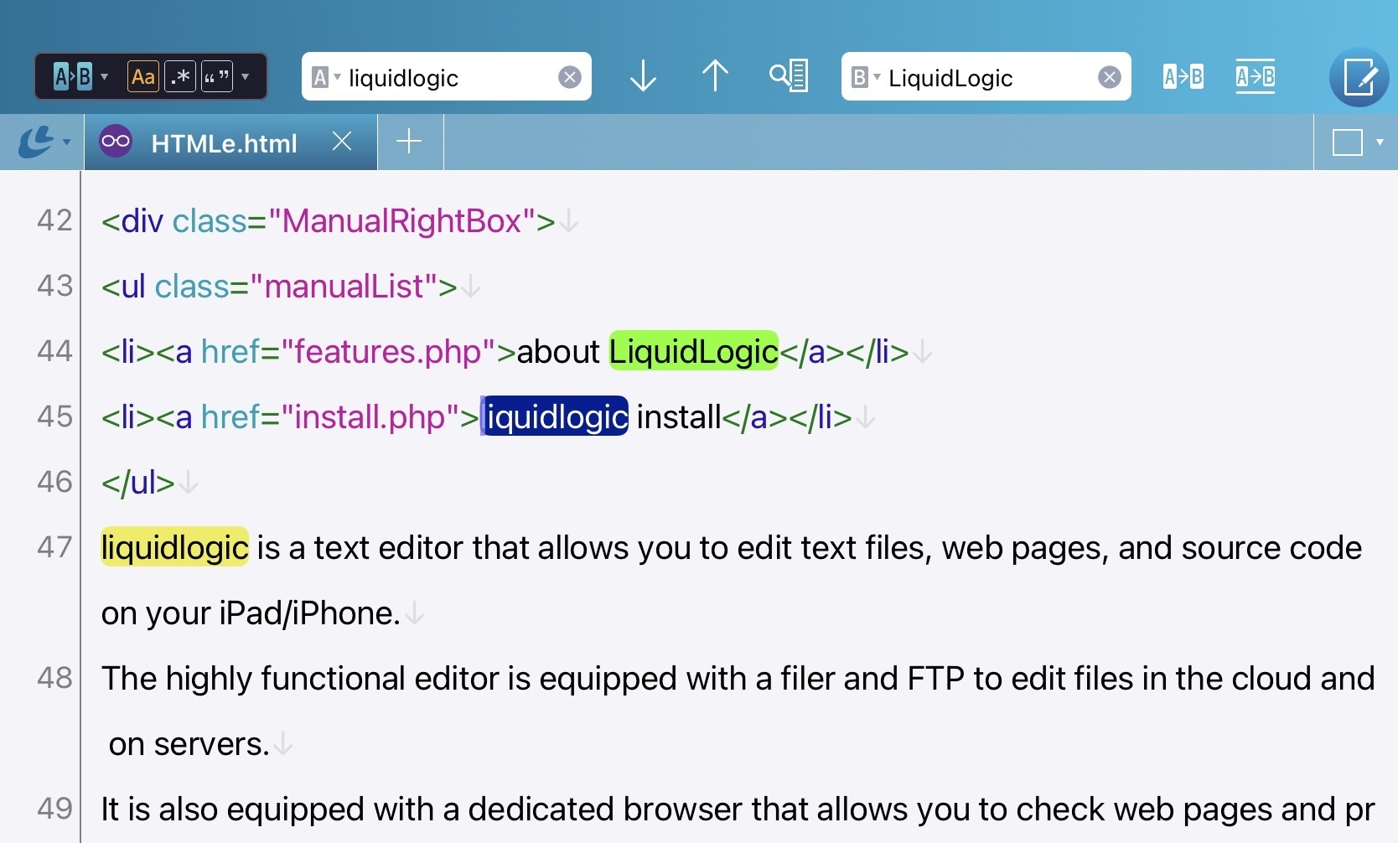This screenshot has height=843, width=1398.
Task: Open the find-all results list icon
Action: tap(789, 76)
